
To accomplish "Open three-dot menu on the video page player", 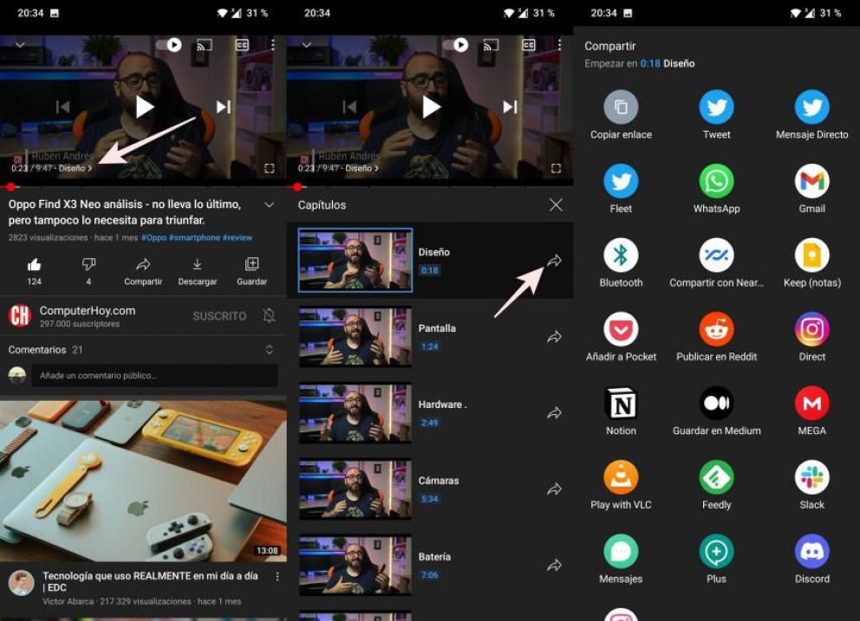I will pyautogui.click(x=272, y=45).
